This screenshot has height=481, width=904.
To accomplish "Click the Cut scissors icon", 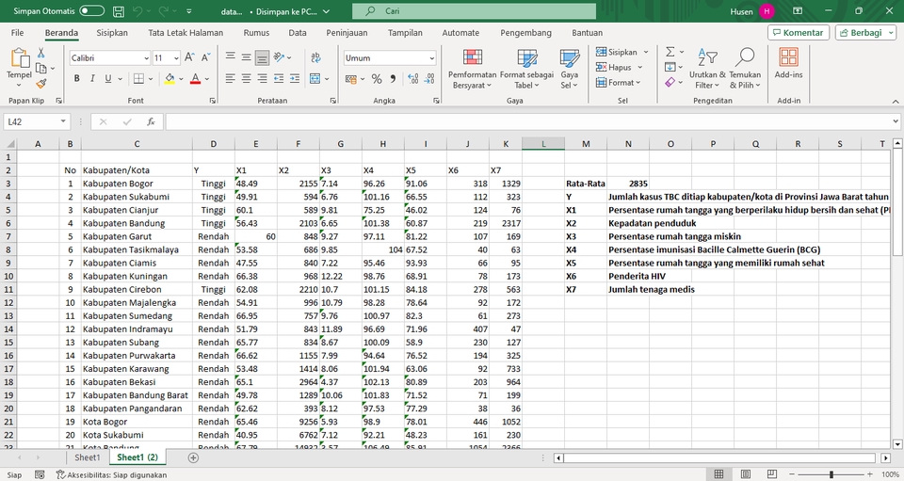I will 40,53.
